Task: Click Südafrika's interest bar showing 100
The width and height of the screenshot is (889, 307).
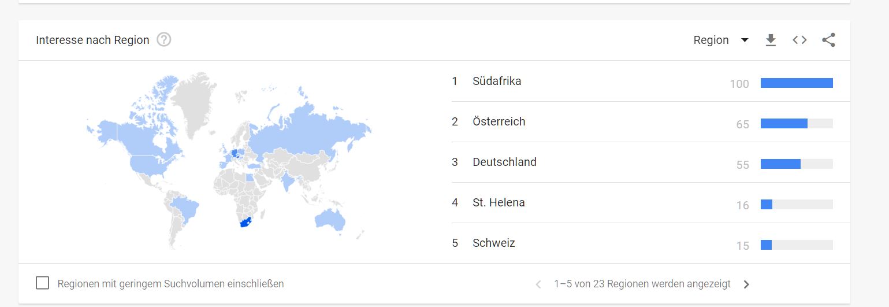Action: 796,83
